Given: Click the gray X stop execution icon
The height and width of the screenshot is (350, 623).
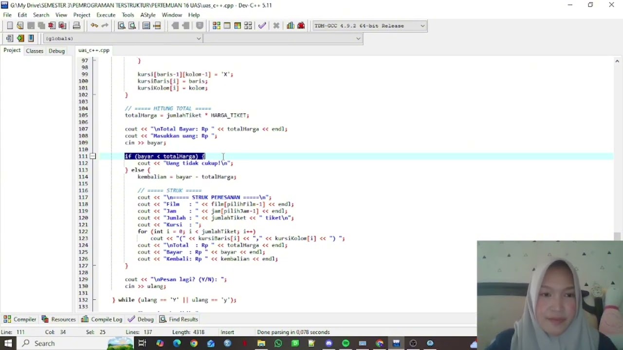Looking at the screenshot, I should [276, 26].
